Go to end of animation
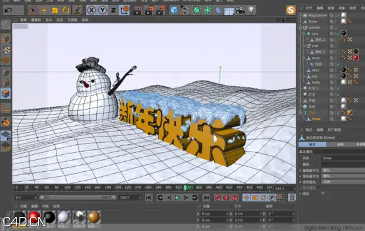The height and width of the screenshot is (231, 365). click(x=206, y=198)
